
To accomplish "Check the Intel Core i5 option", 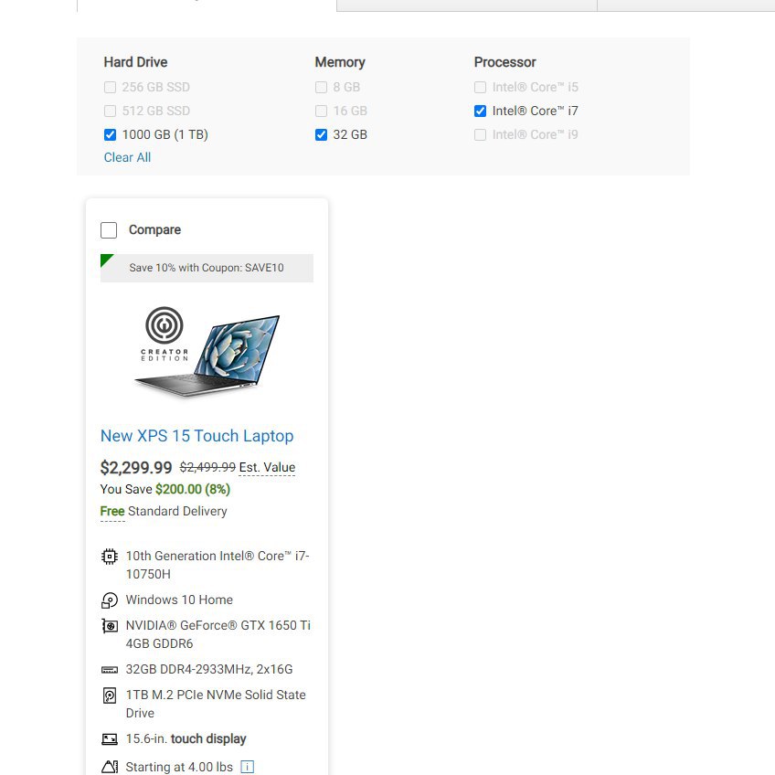I will 480,88.
